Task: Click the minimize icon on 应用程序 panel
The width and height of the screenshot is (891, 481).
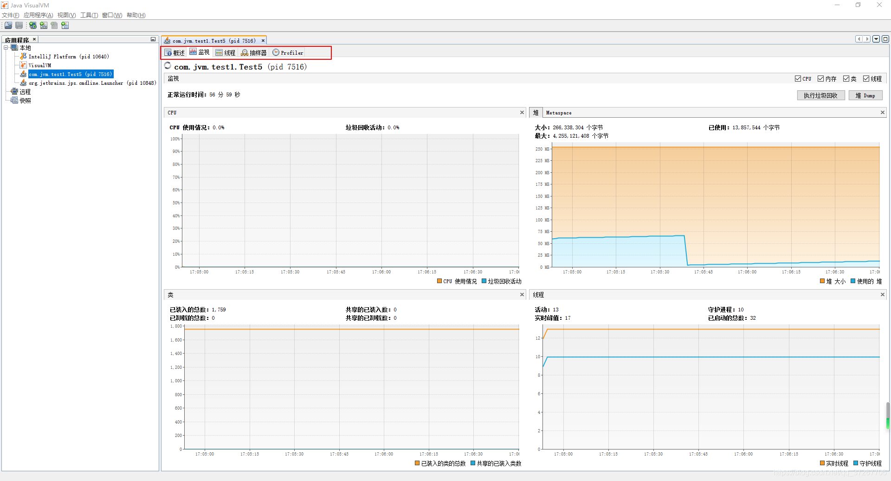Action: pos(153,39)
